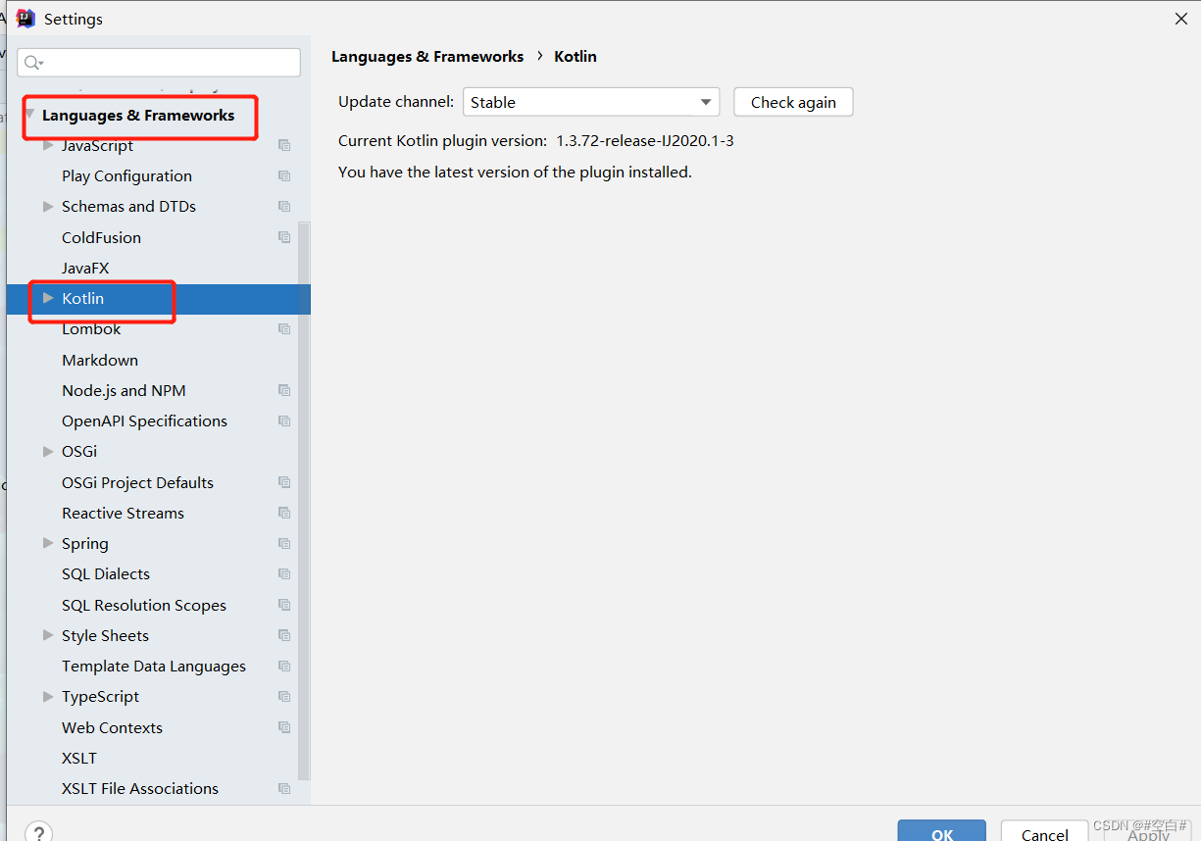Click the Languages & Frameworks breadcrumb

tap(427, 56)
